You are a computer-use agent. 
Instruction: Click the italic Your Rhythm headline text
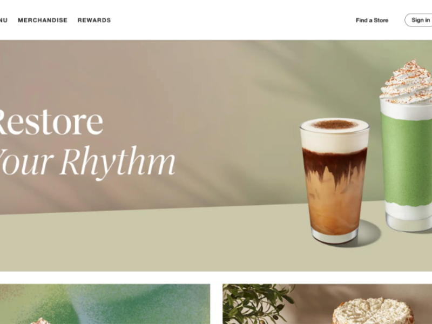(87, 161)
